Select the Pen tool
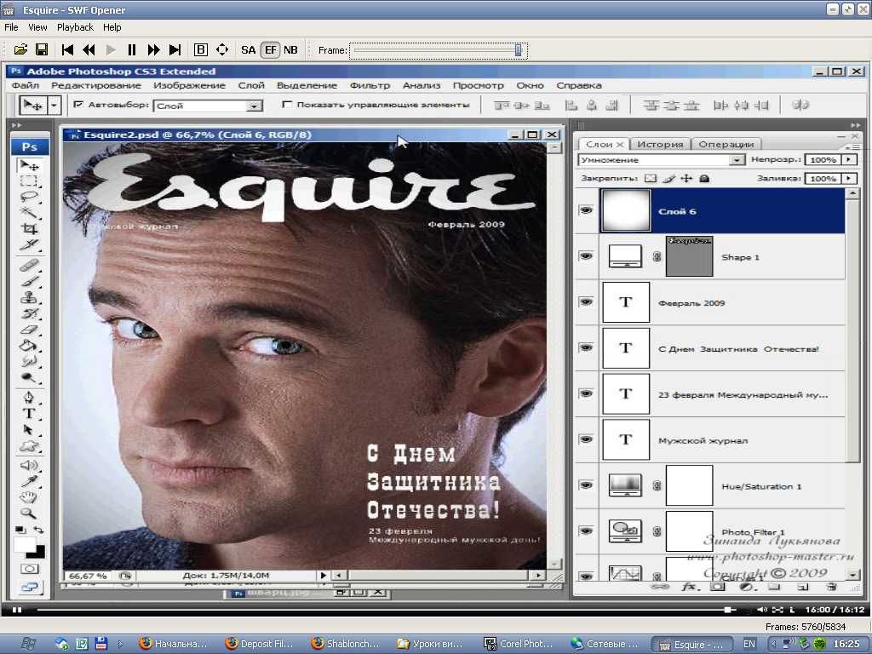Screen dimensions: 872x654 [x=29, y=397]
